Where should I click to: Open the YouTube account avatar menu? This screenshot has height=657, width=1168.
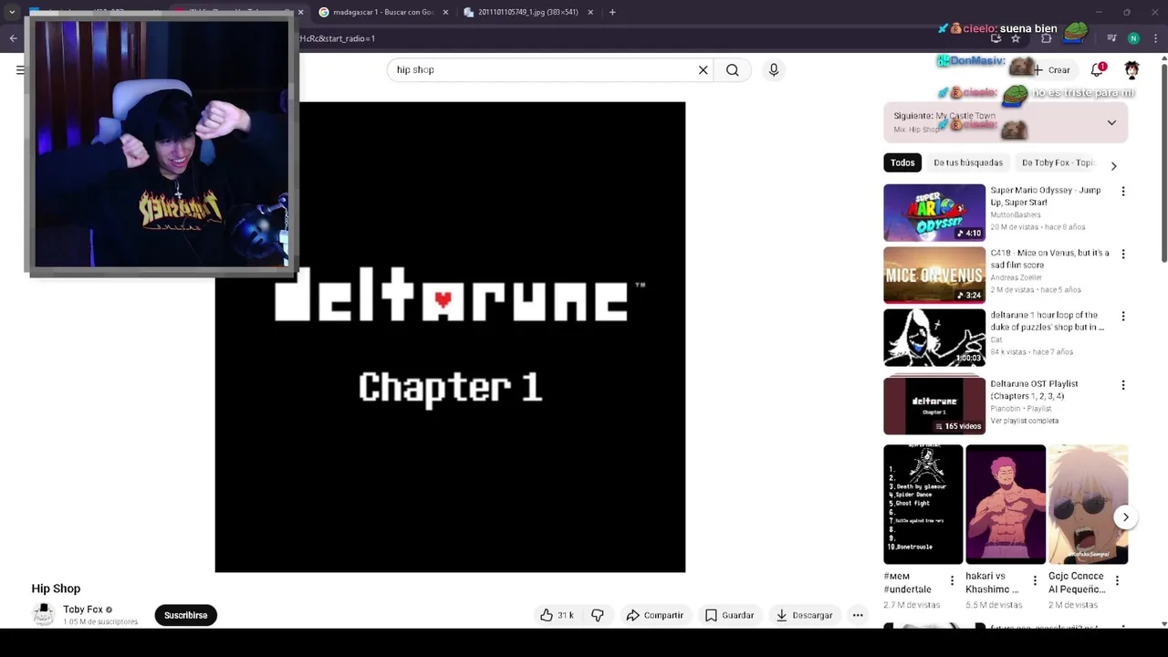pos(1131,69)
